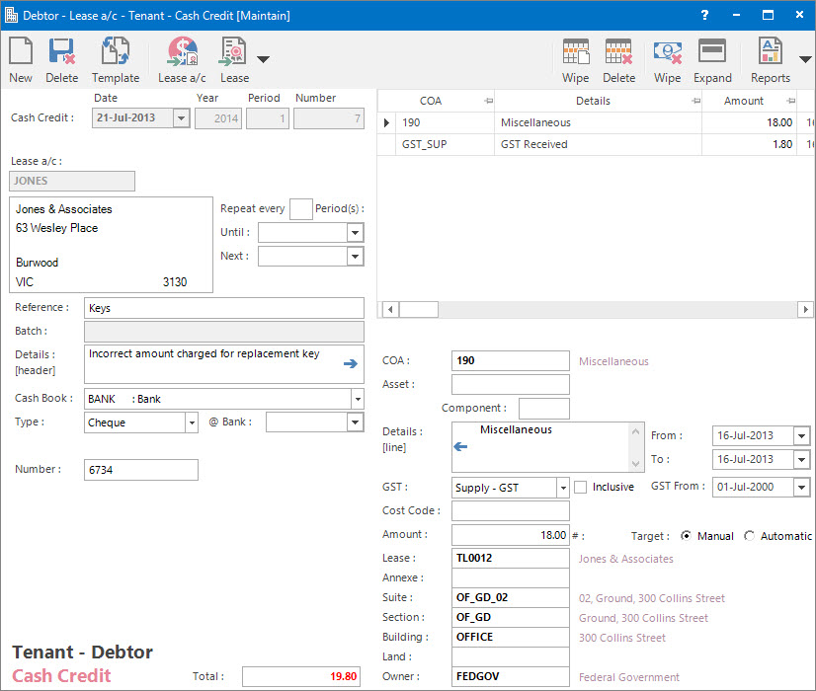Click the line Details scroll-down arrow
Viewport: 816px width, 691px height.
[x=635, y=463]
